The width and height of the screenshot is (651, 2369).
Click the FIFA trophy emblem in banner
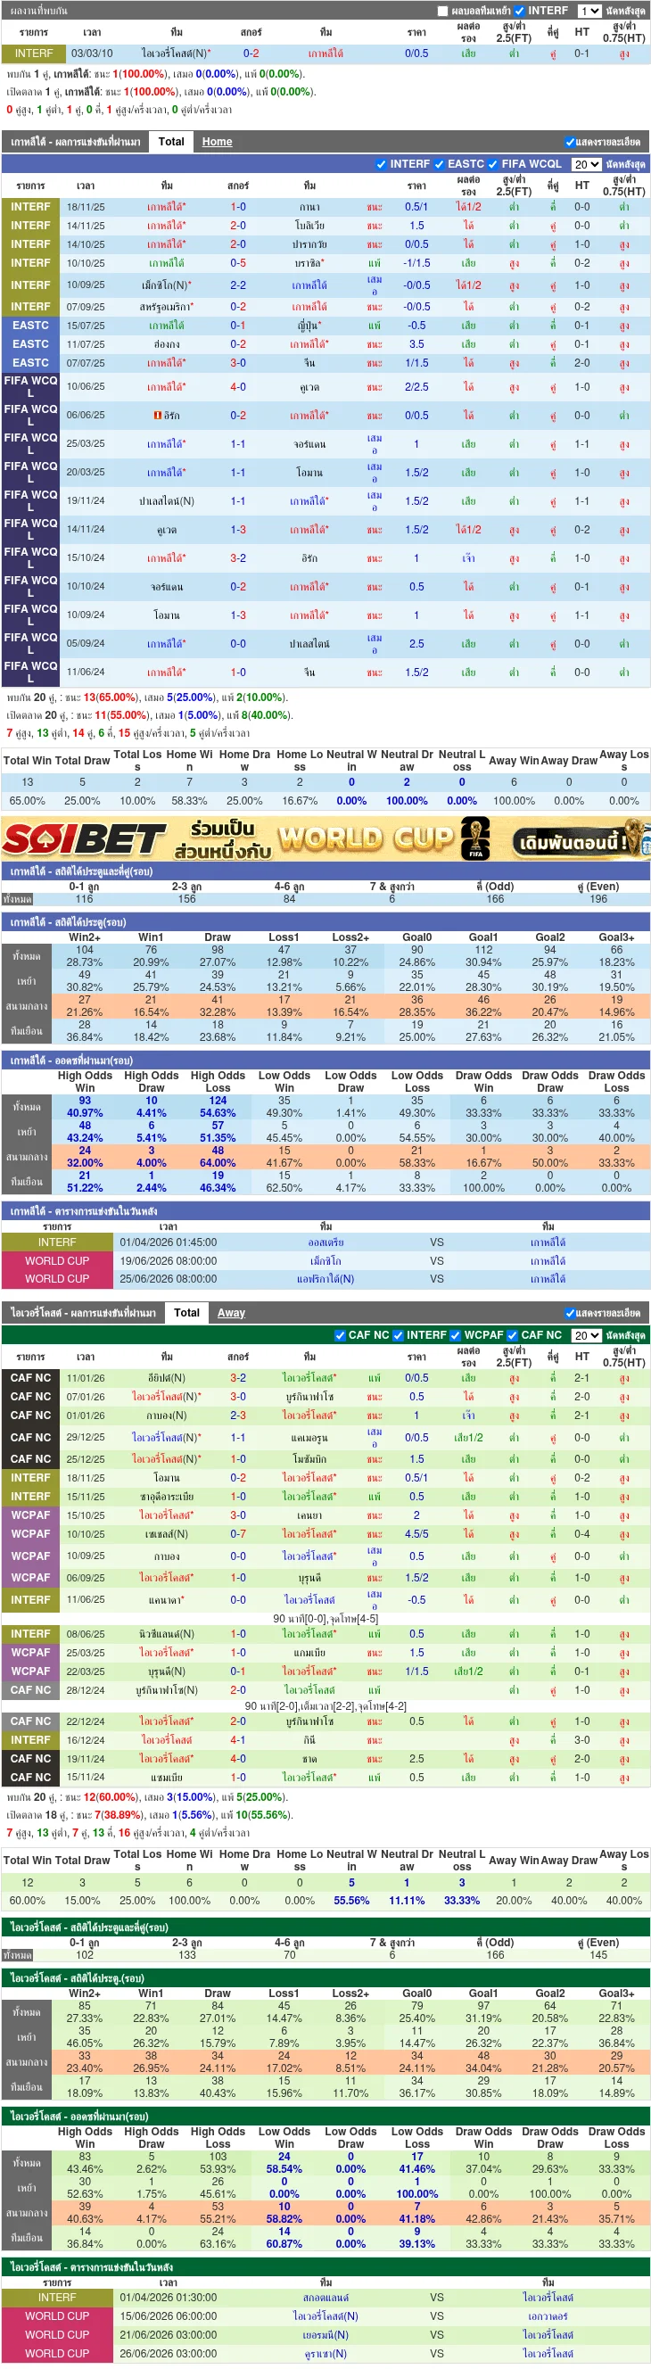(474, 838)
